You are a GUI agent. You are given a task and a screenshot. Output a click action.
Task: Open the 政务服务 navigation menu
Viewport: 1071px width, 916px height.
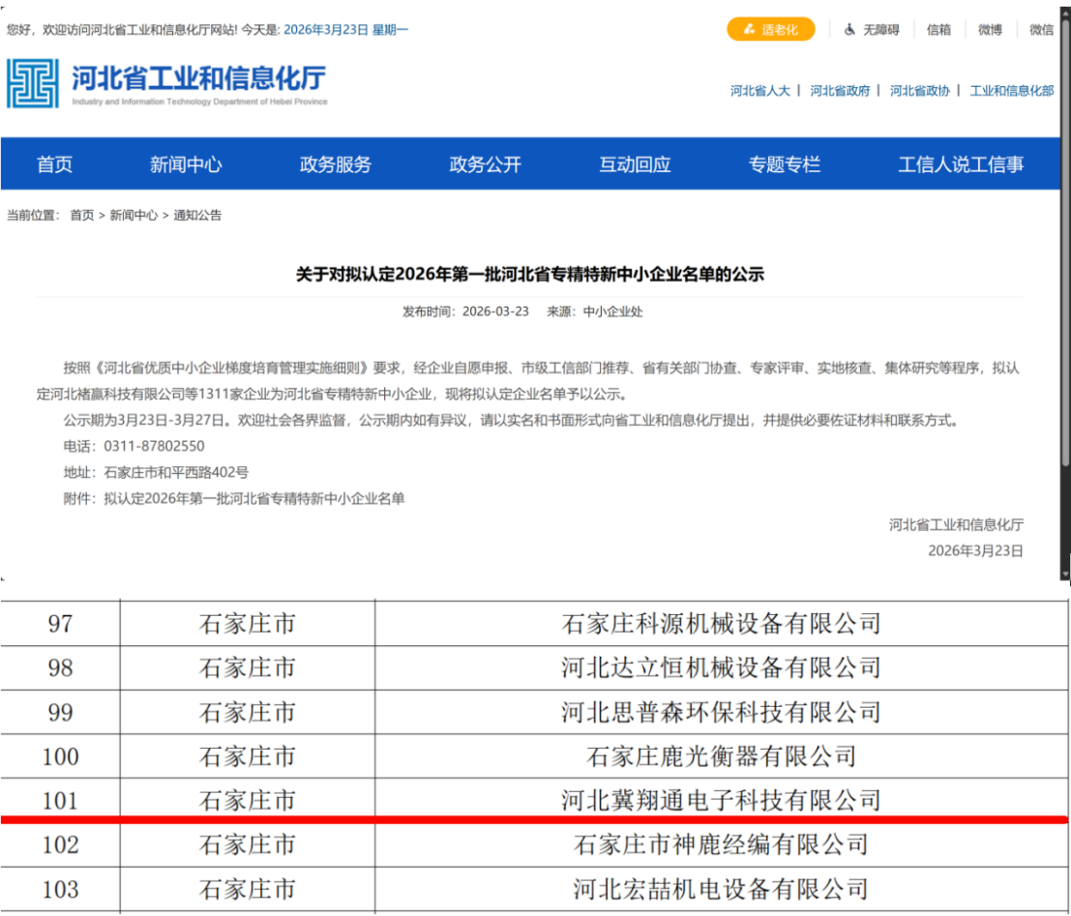coord(335,164)
